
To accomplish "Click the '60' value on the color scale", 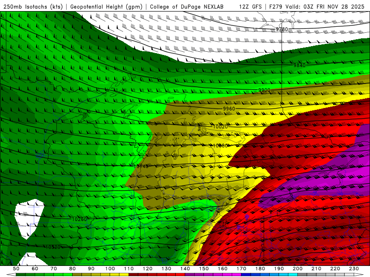I will click(35, 269).
